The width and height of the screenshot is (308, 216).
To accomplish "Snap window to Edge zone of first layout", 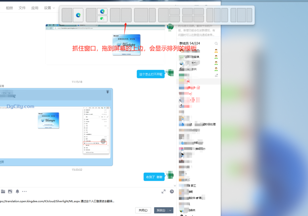I will point(78,15).
